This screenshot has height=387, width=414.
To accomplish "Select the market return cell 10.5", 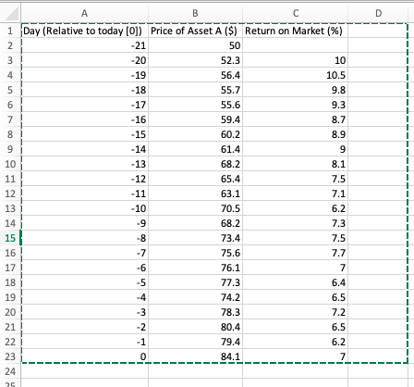I will 296,75.
